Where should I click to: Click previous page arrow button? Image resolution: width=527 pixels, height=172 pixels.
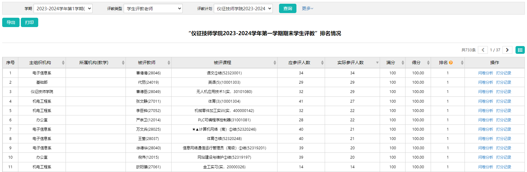click(483, 50)
